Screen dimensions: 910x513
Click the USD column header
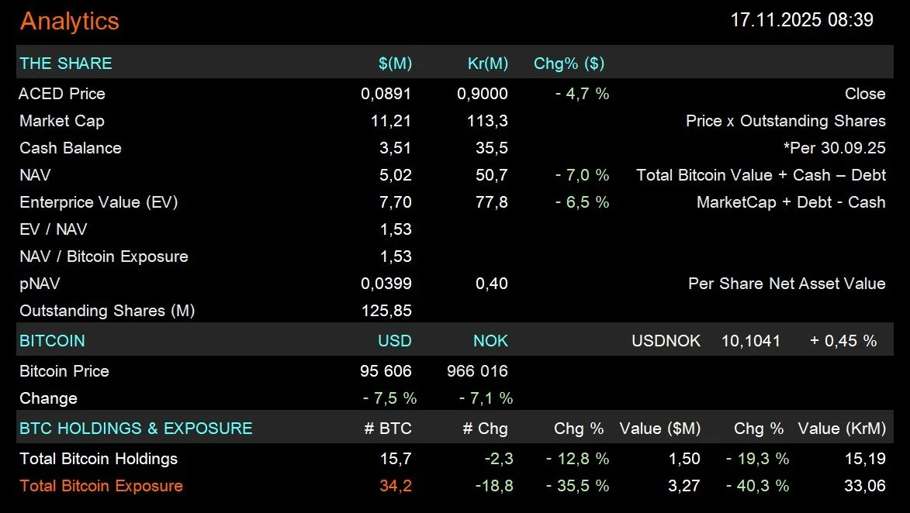pyautogui.click(x=395, y=341)
